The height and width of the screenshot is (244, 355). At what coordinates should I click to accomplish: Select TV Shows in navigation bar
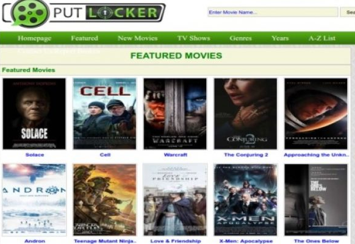[193, 38]
